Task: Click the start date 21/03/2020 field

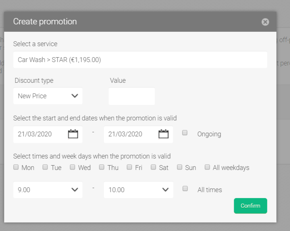Action: point(48,134)
